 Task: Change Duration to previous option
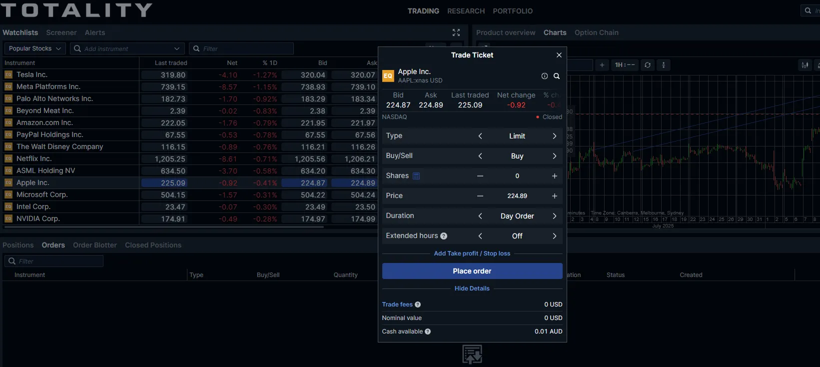click(x=480, y=216)
